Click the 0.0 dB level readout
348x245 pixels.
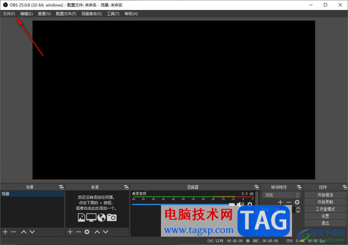click(x=248, y=194)
